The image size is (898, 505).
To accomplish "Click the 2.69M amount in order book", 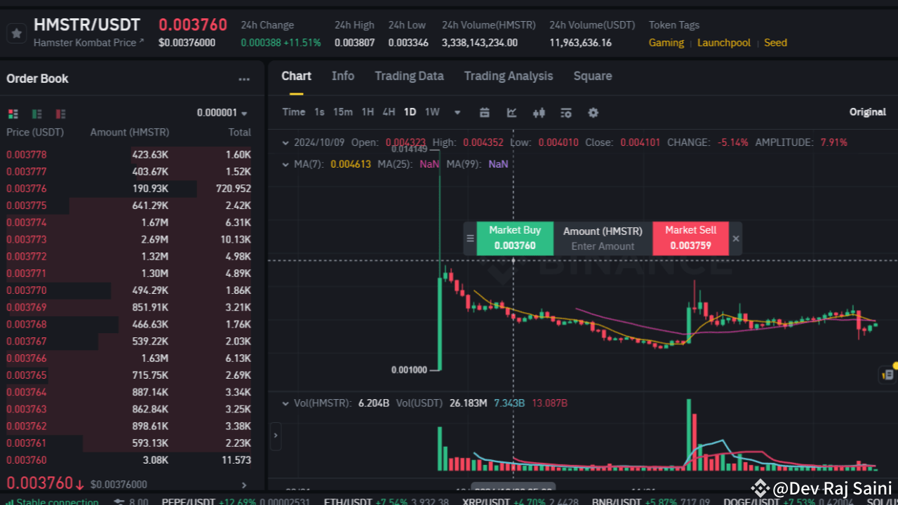I will (154, 239).
